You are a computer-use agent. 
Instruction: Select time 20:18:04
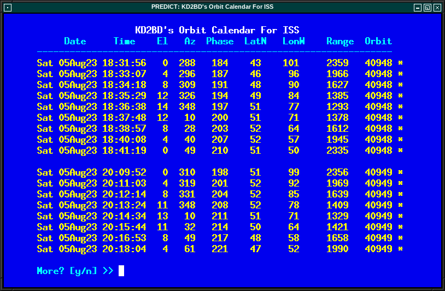[x=124, y=249]
